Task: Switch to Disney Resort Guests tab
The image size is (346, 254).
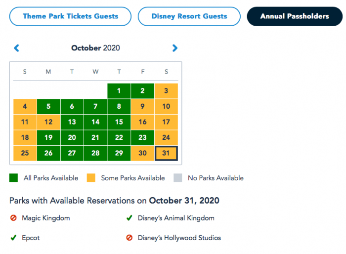Action: pos(189,16)
